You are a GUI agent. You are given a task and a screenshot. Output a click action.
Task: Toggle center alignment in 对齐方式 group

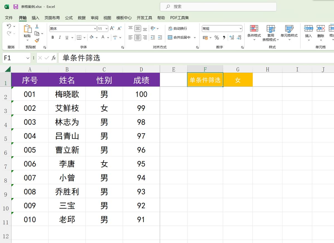click(137, 37)
